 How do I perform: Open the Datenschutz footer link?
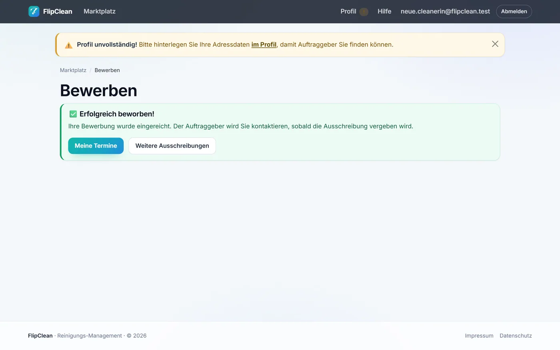516,336
